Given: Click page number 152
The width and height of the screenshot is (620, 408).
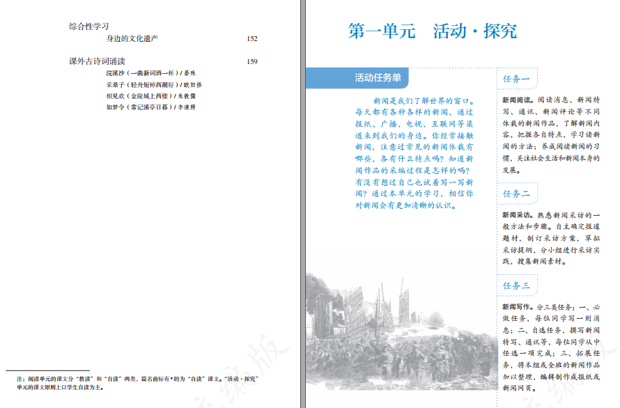Looking at the screenshot, I should (x=252, y=39).
